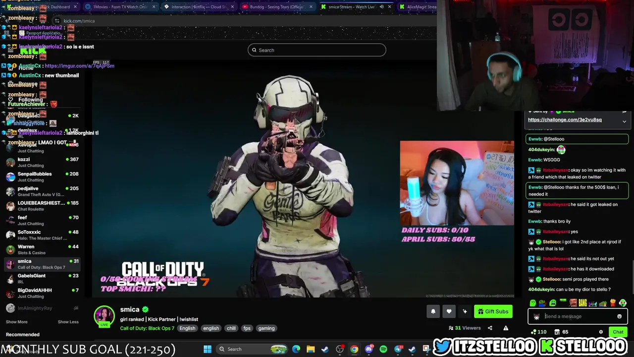Select the man's face emote in quick emotes
The width and height of the screenshot is (634, 357).
(x=573, y=303)
